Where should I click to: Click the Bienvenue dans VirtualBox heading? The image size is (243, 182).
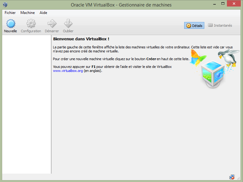pos(81,39)
